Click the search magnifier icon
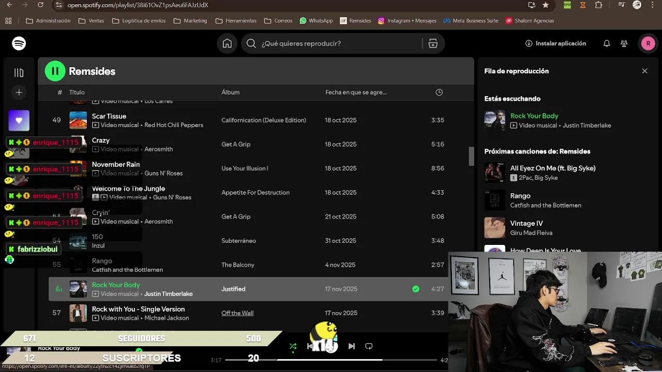This screenshot has width=662, height=372. (251, 43)
